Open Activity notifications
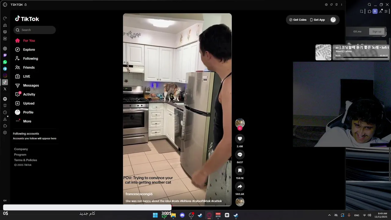 click(x=29, y=94)
